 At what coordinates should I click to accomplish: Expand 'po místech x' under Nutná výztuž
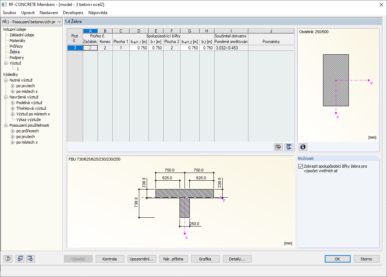click(13, 92)
